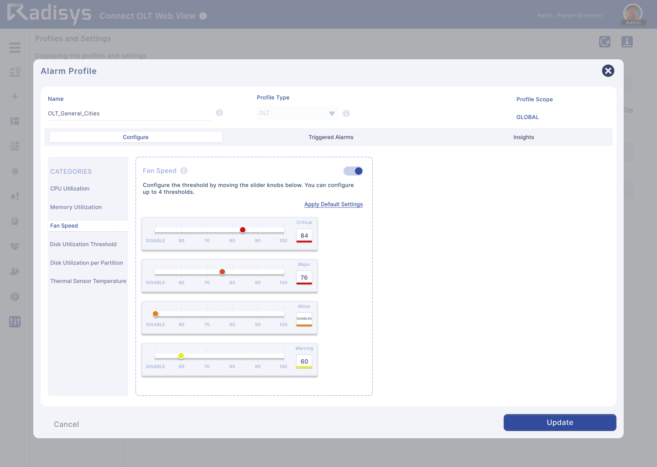Click the download icon near Profiles and Settings

[x=627, y=42]
